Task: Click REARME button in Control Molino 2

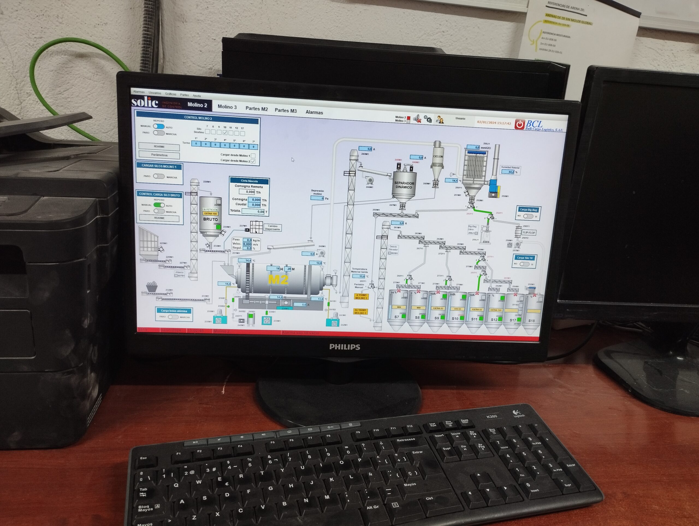Action: (159, 147)
